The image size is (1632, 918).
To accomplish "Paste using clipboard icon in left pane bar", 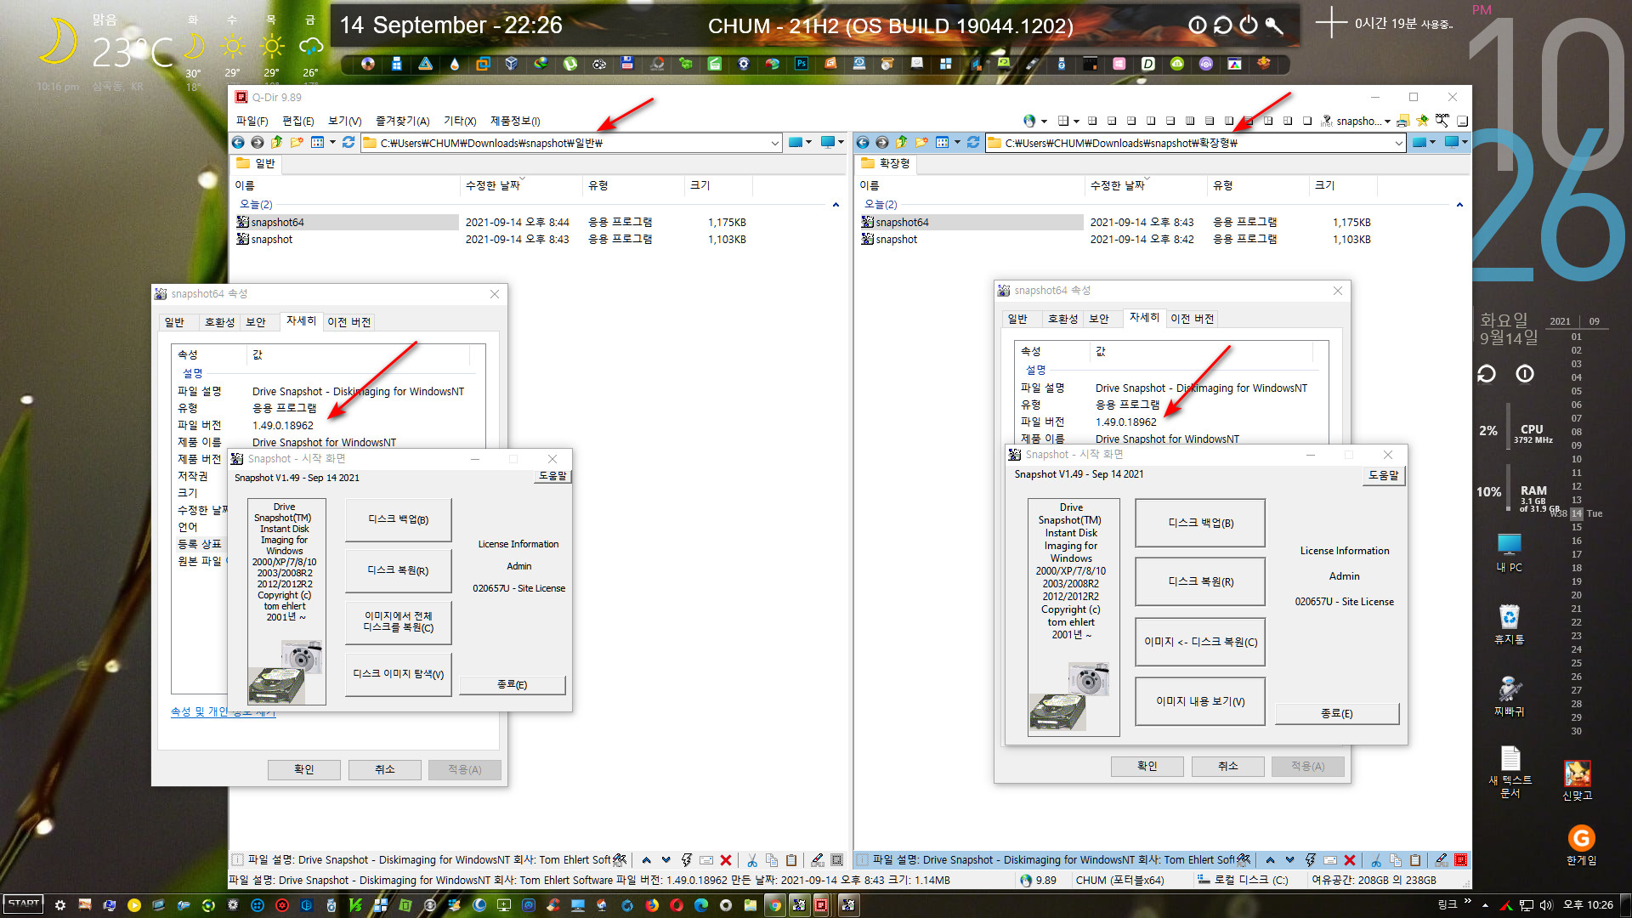I will pos(791,860).
